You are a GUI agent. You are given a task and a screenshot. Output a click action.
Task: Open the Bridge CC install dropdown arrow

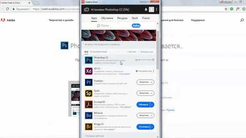(152, 127)
